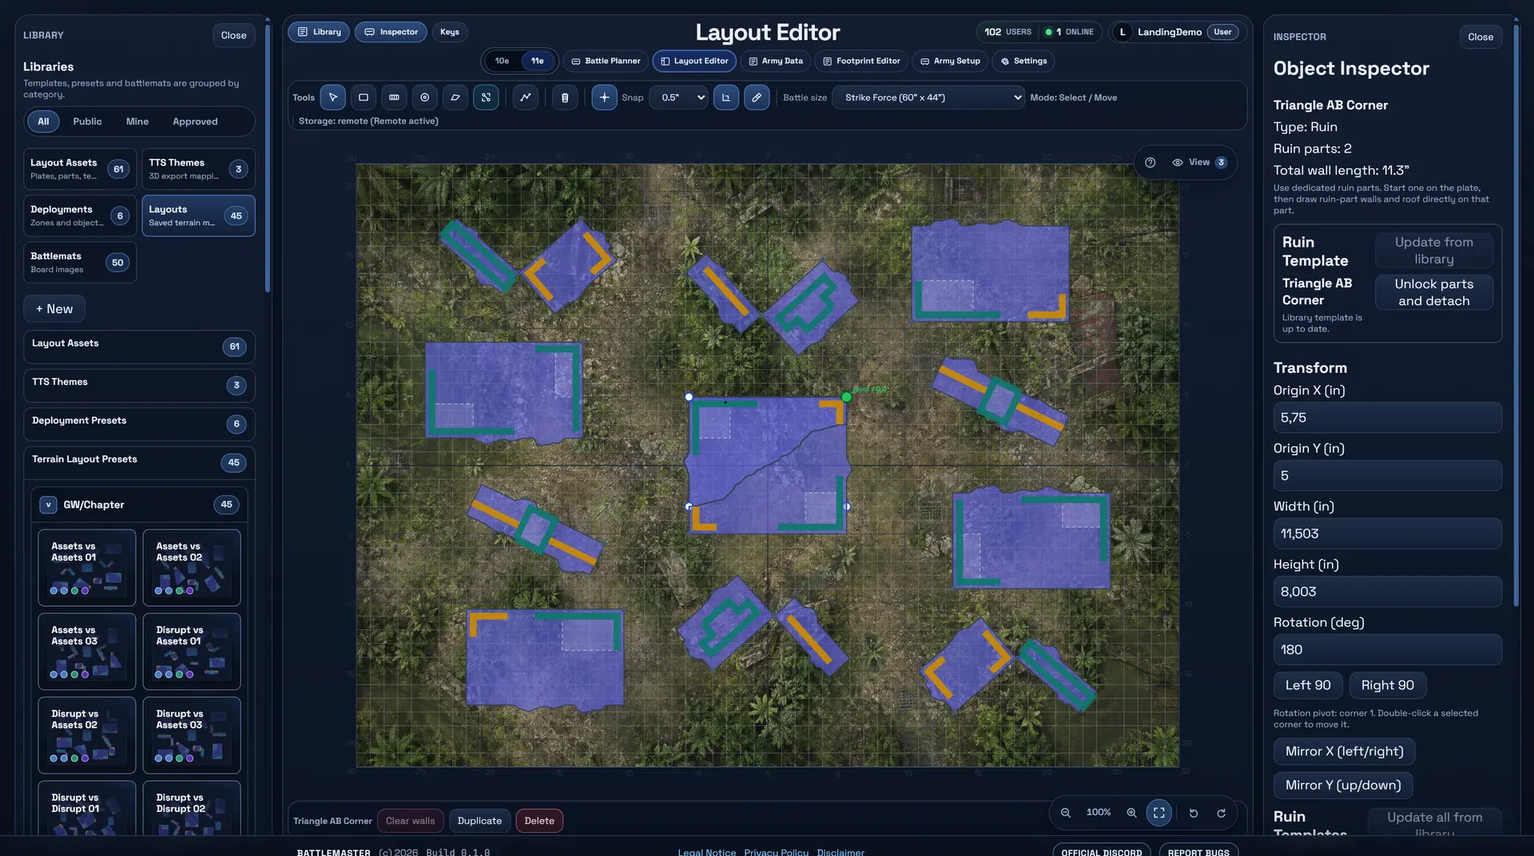Click Mirror X (left/right)
1534x856 pixels.
pyautogui.click(x=1345, y=751)
